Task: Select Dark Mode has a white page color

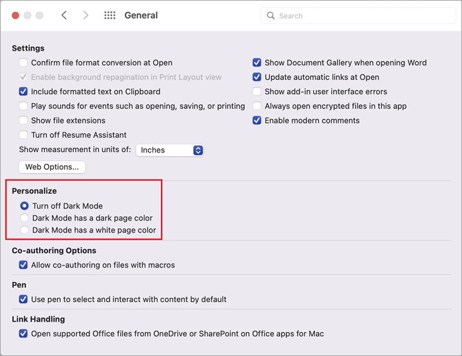Action: [24, 231]
